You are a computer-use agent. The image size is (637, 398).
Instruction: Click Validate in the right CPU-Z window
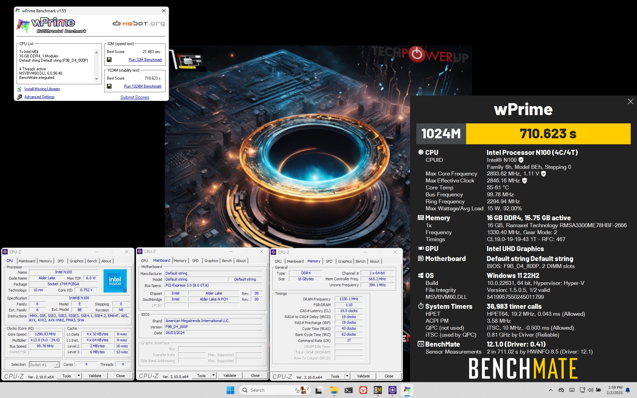pos(363,376)
